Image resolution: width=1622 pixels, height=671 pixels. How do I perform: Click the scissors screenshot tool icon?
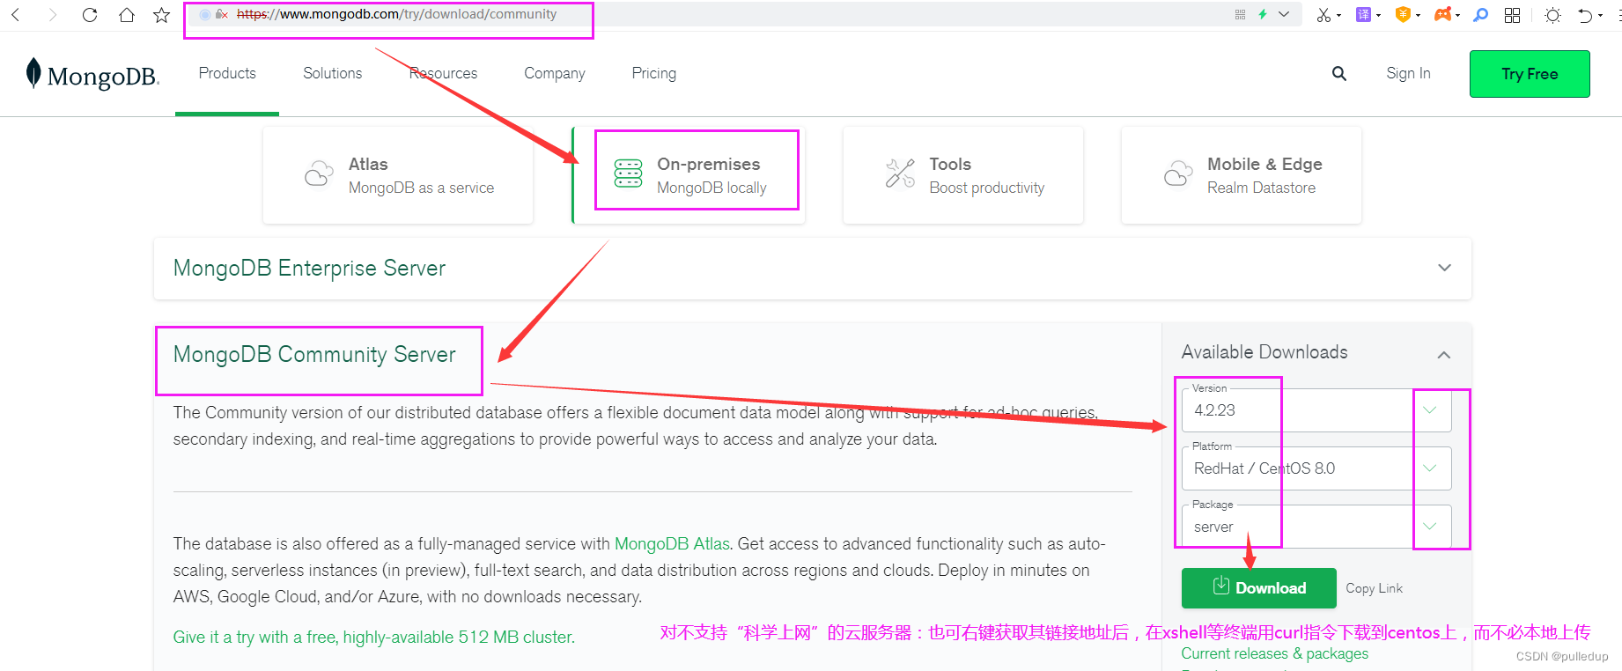pyautogui.click(x=1323, y=15)
